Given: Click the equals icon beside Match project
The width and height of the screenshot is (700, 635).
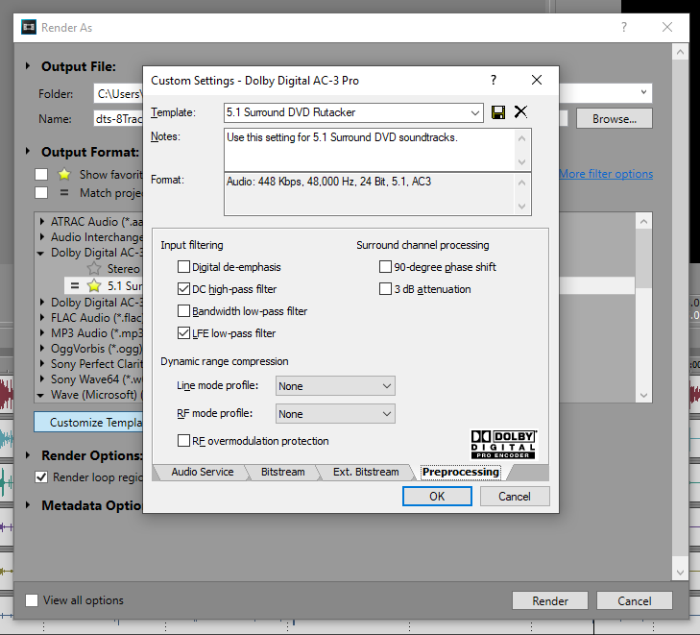Looking at the screenshot, I should tap(64, 193).
